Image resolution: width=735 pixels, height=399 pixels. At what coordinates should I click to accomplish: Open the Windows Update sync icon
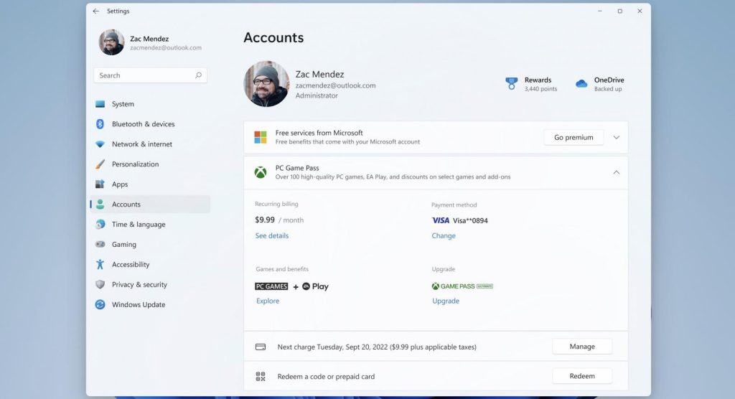(x=100, y=305)
